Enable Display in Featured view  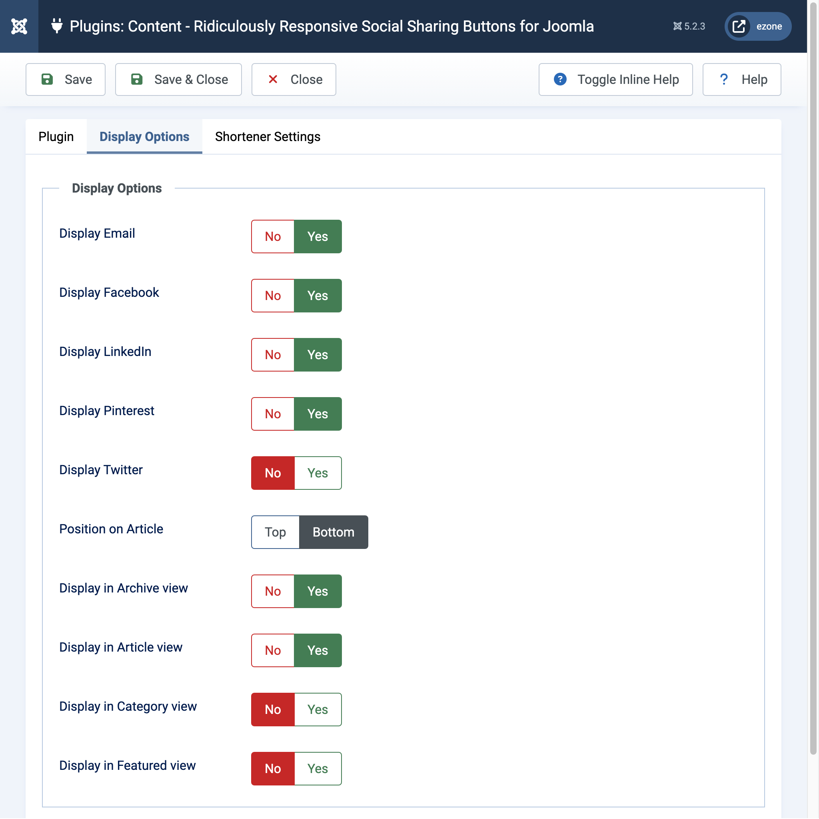(x=318, y=768)
